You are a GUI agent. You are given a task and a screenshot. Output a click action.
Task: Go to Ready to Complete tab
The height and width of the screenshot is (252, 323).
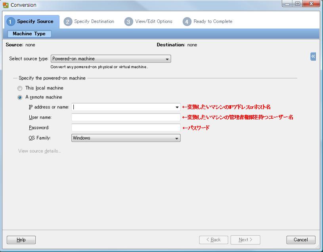208,22
